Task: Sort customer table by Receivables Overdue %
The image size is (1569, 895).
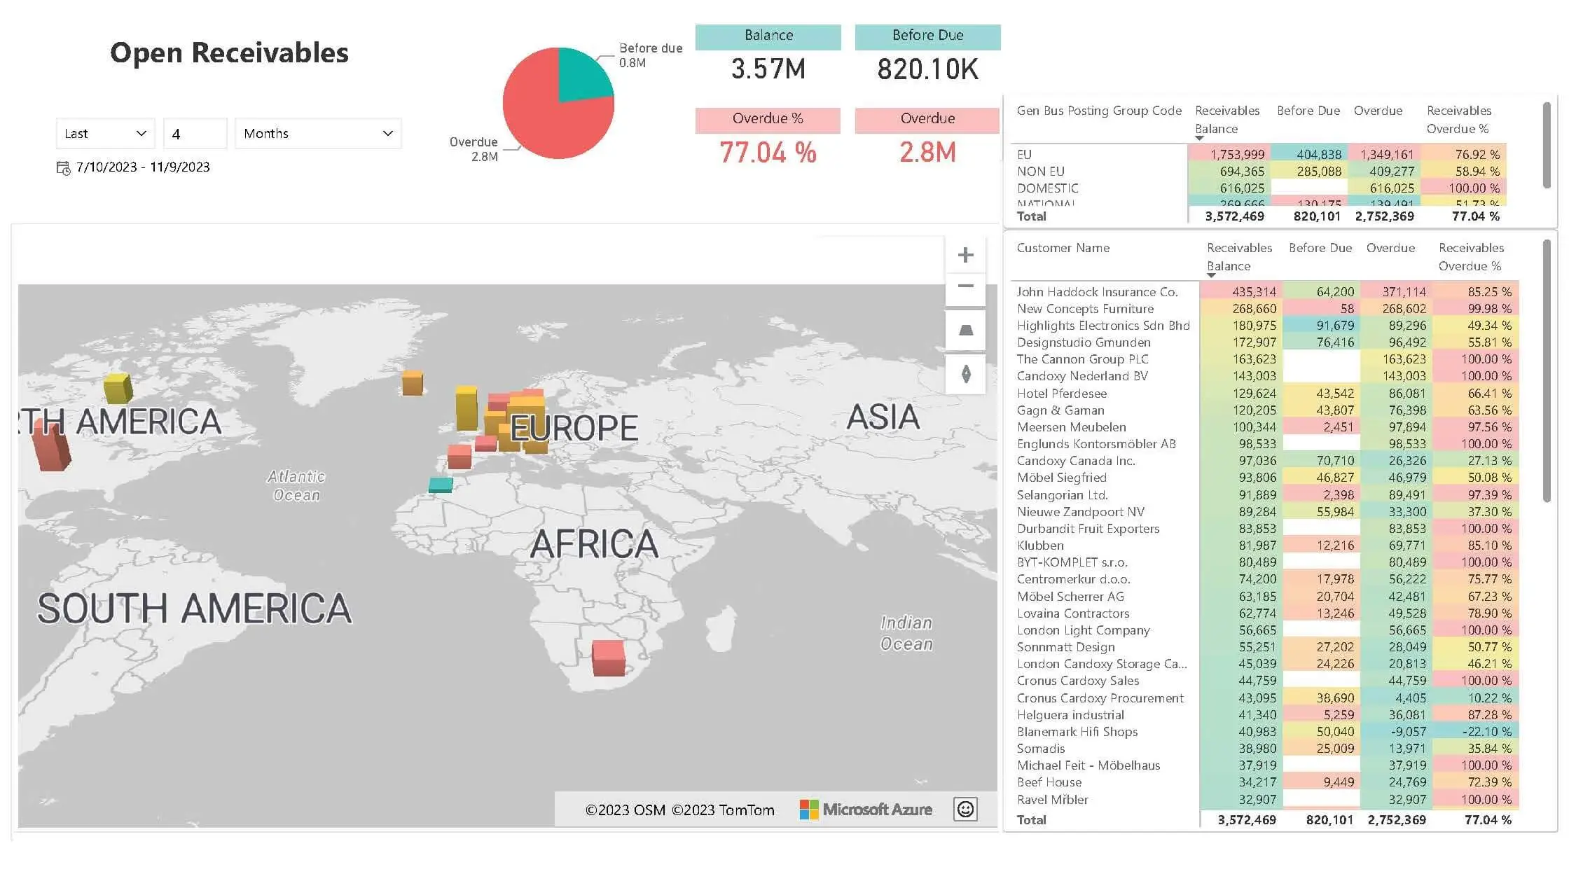Action: 1470,256
